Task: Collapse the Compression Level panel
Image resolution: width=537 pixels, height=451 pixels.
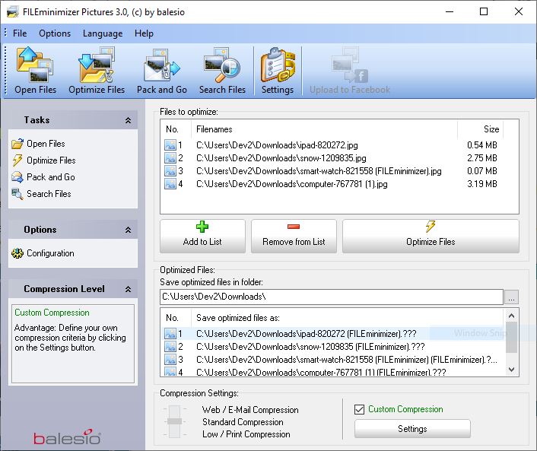Action: pos(128,289)
